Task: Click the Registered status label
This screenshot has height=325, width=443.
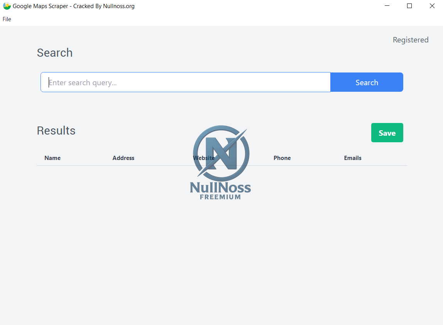Action: [410, 40]
